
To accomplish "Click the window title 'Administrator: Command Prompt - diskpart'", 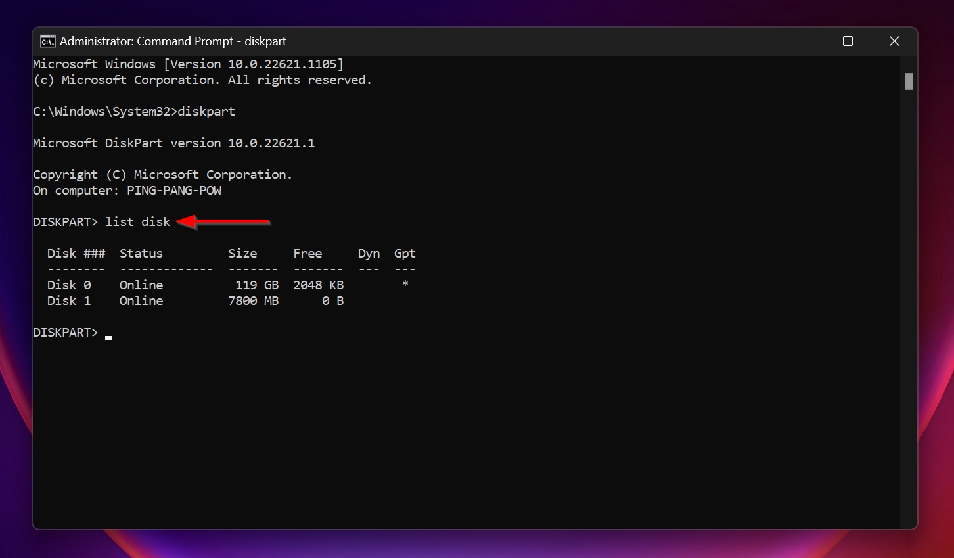I will click(x=173, y=41).
